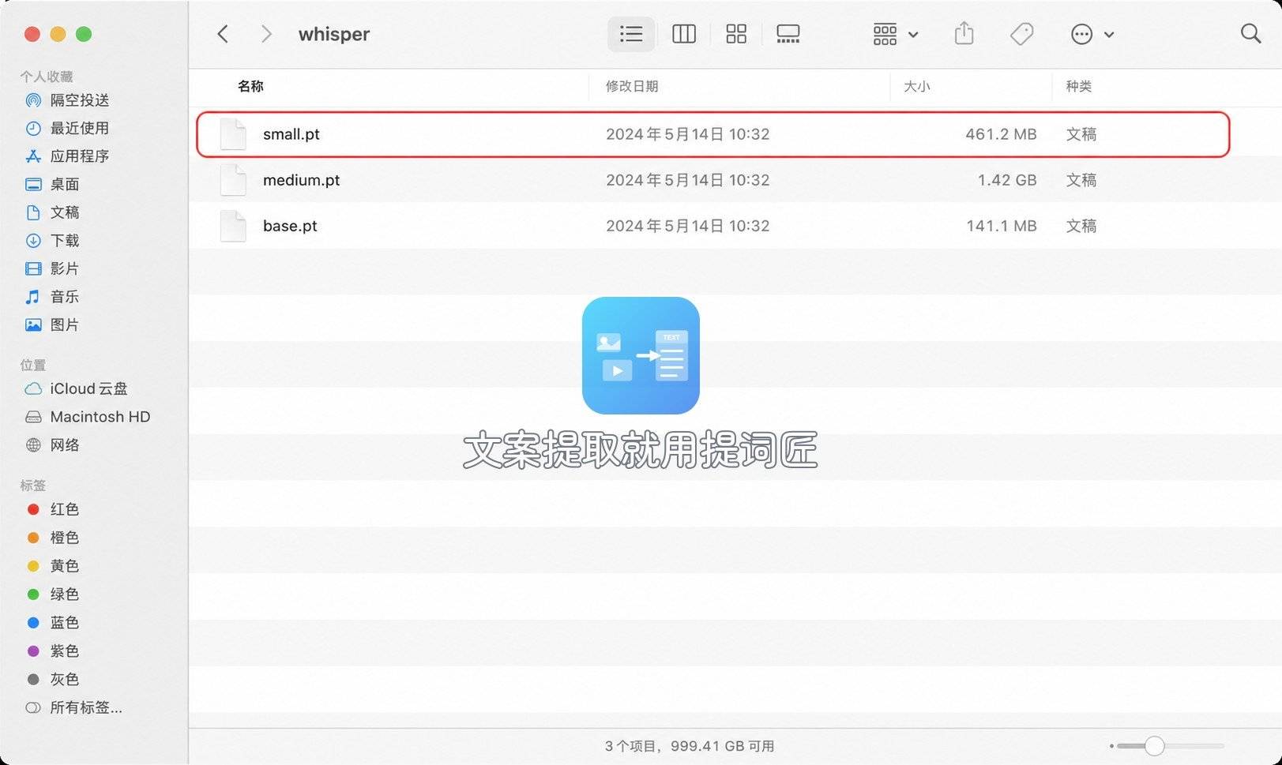
Task: Open 网络 in the sidebar
Action: [x=64, y=445]
